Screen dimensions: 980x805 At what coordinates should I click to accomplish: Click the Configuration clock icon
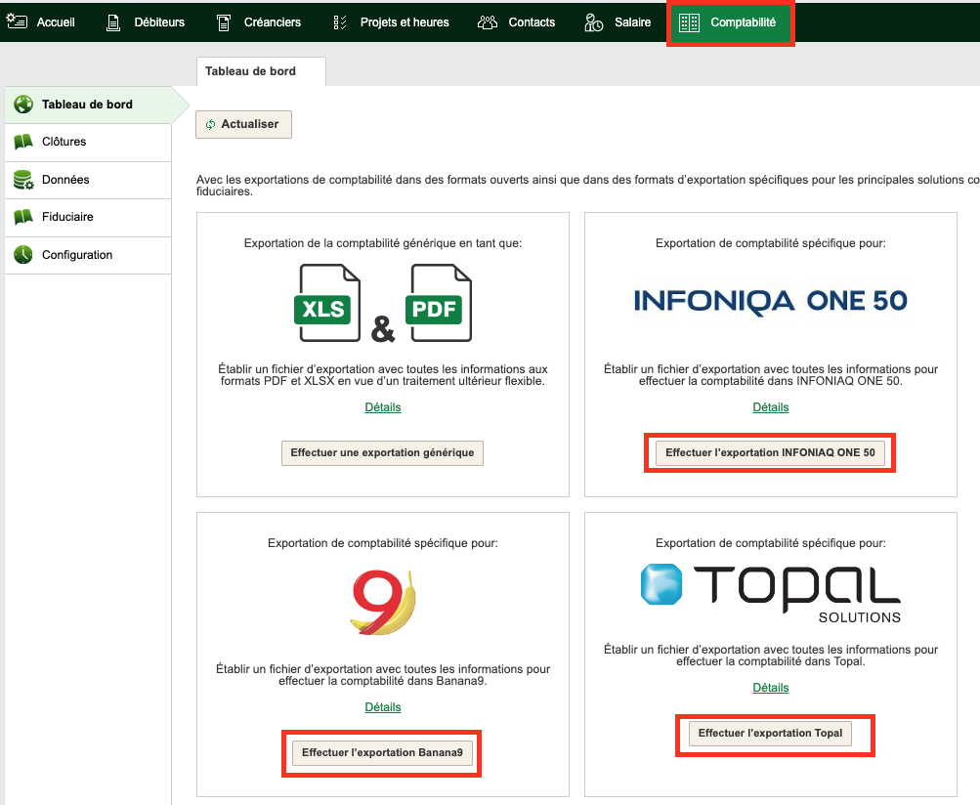[x=23, y=255]
